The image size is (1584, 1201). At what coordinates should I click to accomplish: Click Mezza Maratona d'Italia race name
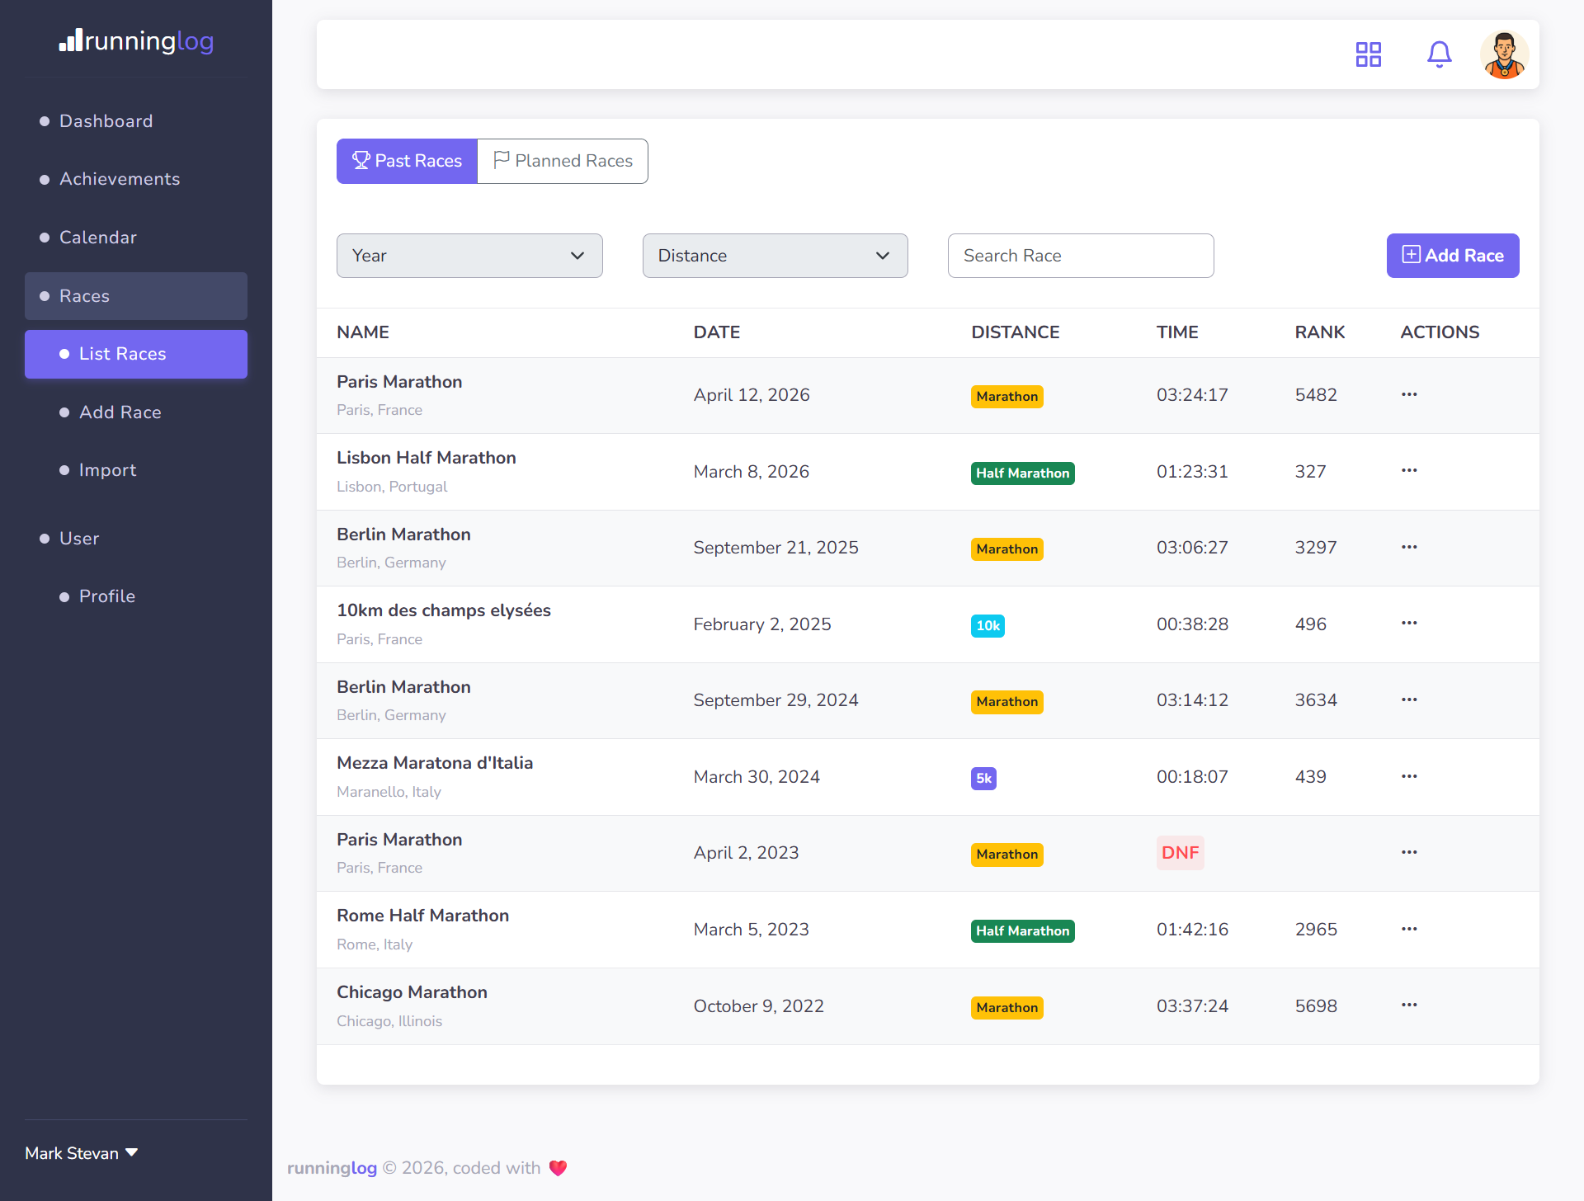(x=435, y=763)
